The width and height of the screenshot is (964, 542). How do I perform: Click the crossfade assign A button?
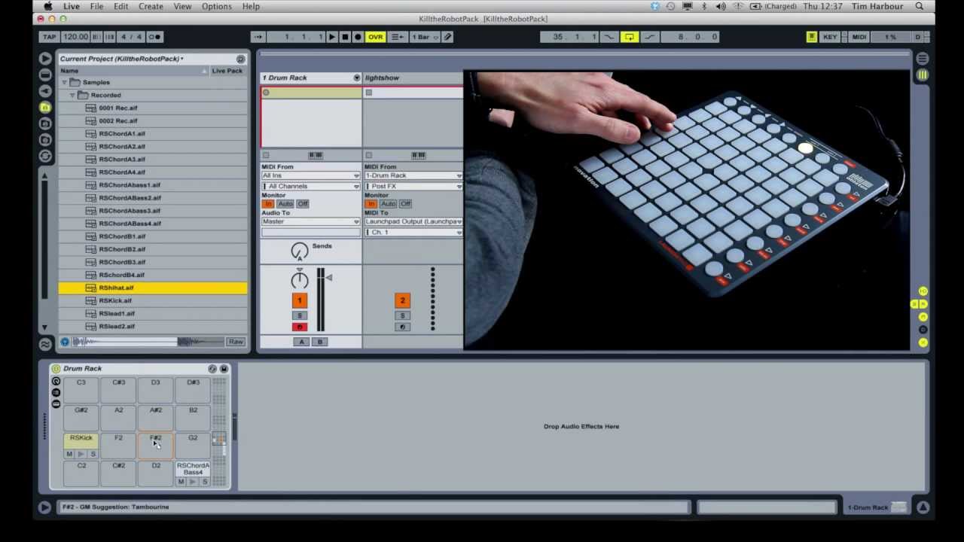tap(302, 342)
